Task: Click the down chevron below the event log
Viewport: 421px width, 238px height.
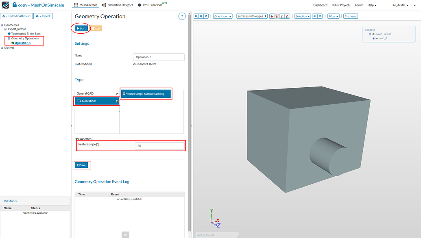Action: tap(125, 234)
